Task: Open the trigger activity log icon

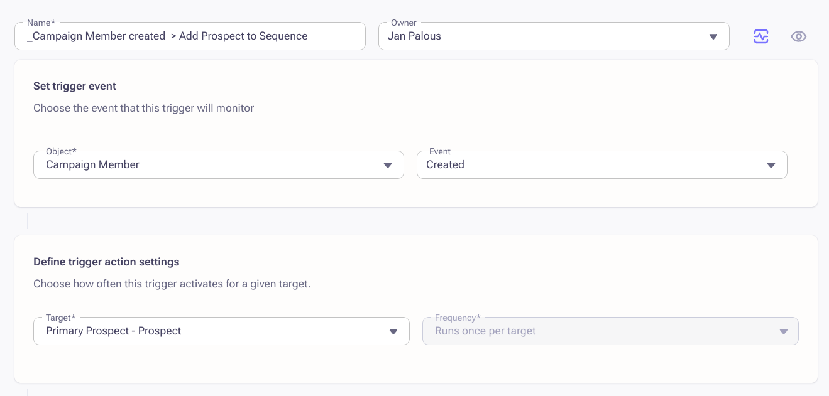Action: 761,36
